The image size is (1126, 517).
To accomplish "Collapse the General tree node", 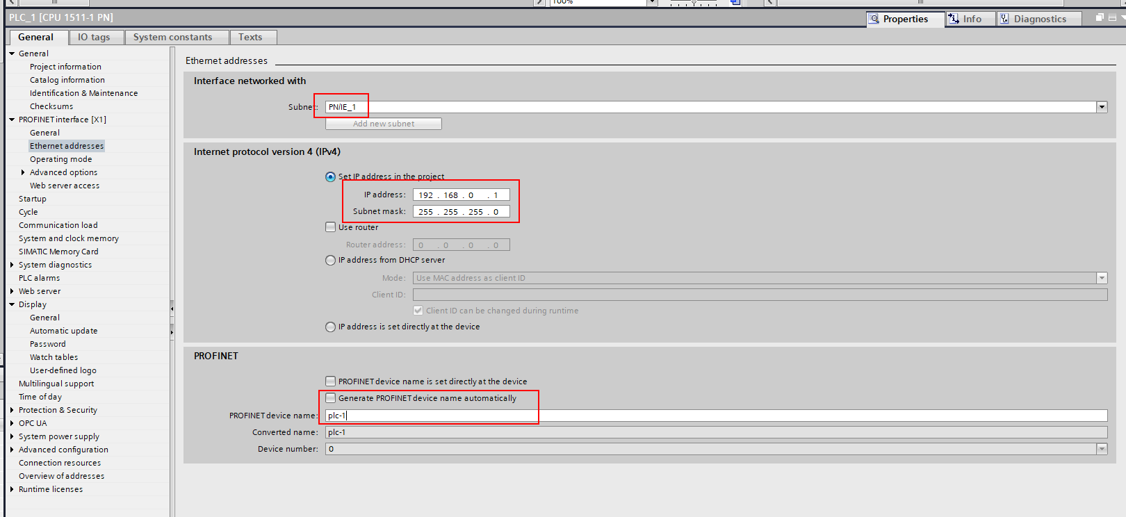I will click(12, 54).
